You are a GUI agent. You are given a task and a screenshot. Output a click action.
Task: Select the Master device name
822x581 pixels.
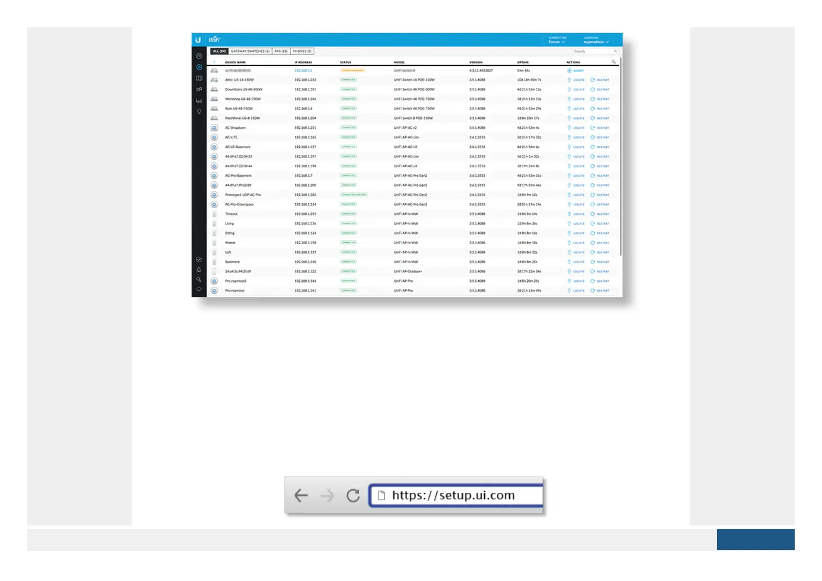230,243
